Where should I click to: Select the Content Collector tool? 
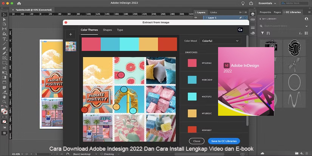point(4,34)
